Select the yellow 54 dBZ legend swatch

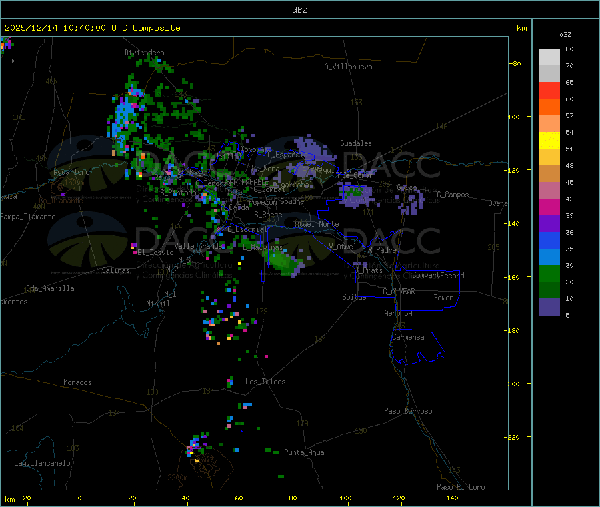[x=549, y=141]
